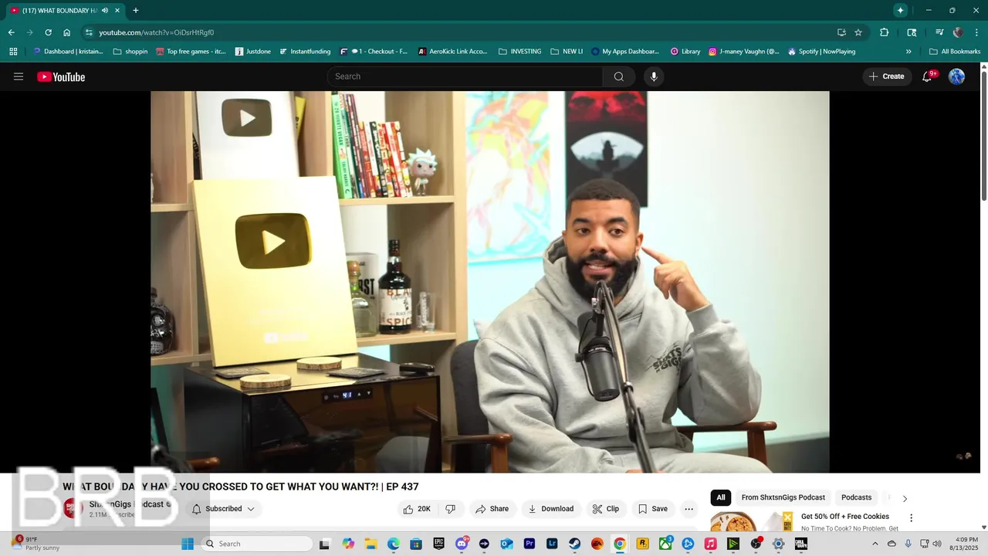Image resolution: width=988 pixels, height=556 pixels.
Task: Show next filter chips with arrow
Action: (x=905, y=498)
